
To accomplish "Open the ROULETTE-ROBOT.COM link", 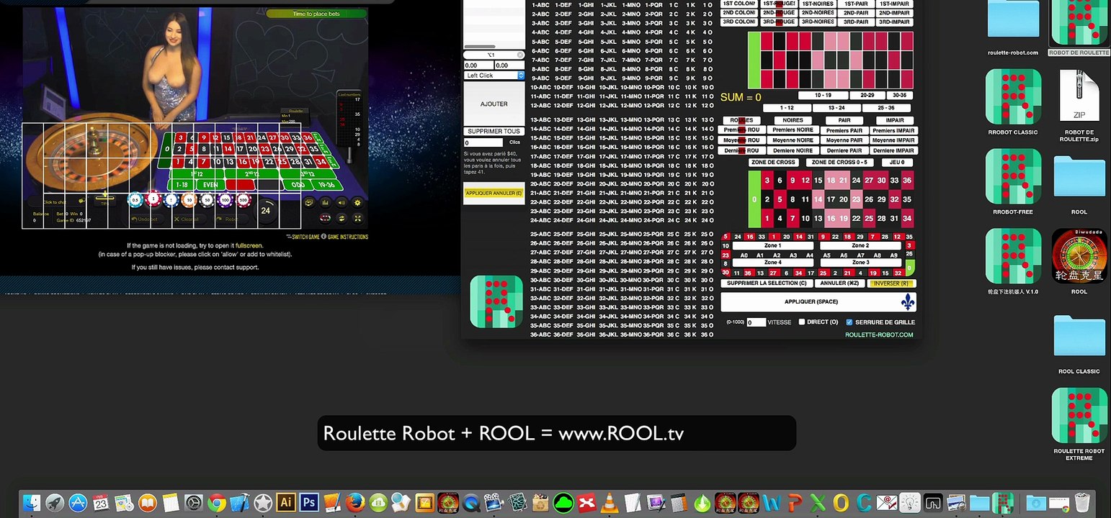I will click(879, 335).
